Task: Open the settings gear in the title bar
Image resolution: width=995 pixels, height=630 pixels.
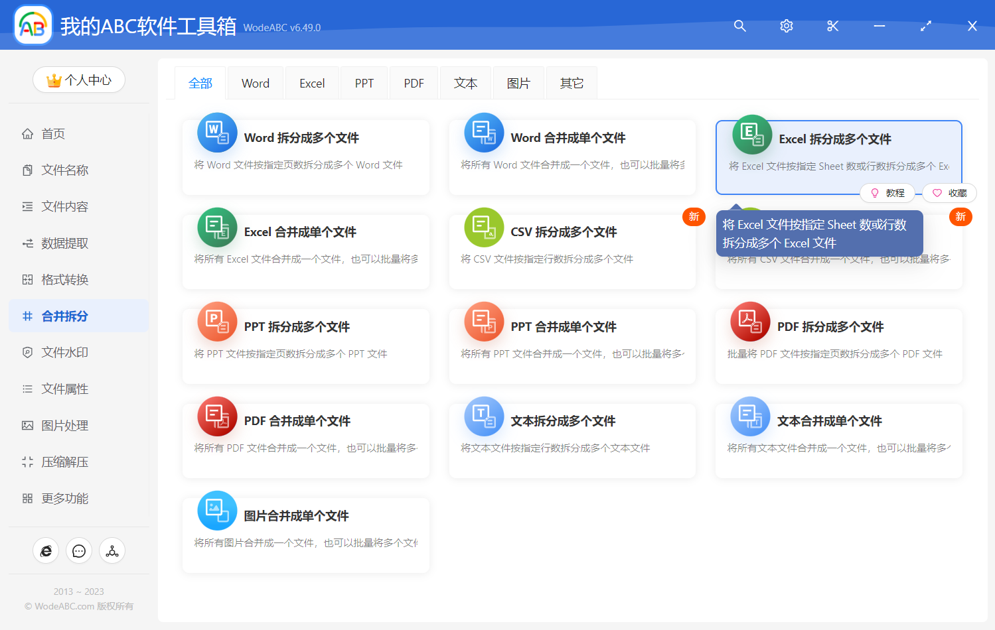Action: tap(786, 26)
